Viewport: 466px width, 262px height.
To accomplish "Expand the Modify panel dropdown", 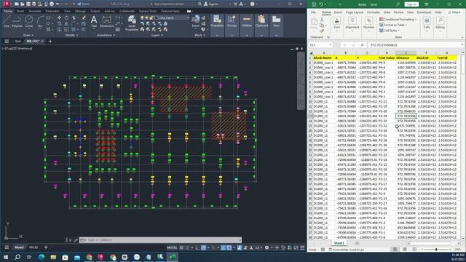I will click(71, 35).
